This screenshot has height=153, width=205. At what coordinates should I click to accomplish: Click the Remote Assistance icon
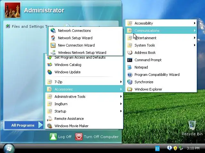pos(50,119)
